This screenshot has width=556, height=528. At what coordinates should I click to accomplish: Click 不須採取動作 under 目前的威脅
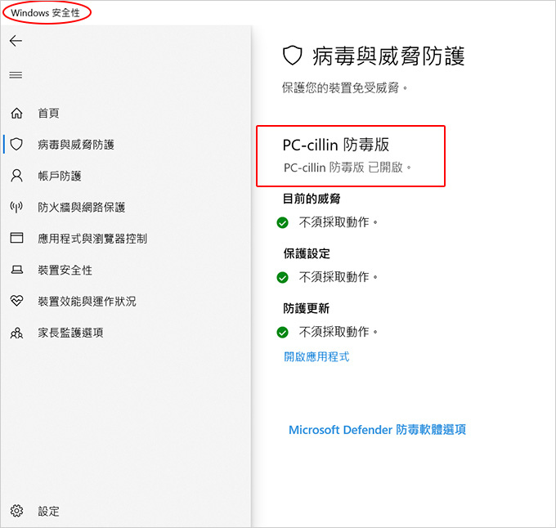click(x=338, y=222)
